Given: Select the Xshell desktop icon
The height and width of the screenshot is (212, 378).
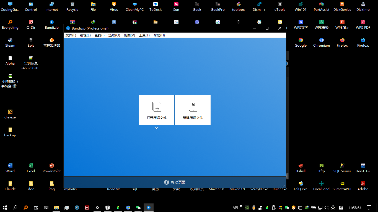Looking at the screenshot, I should (301, 168).
